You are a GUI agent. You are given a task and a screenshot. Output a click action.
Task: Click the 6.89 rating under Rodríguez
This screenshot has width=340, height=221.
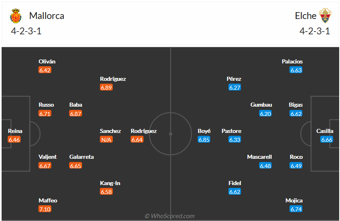pyautogui.click(x=106, y=87)
